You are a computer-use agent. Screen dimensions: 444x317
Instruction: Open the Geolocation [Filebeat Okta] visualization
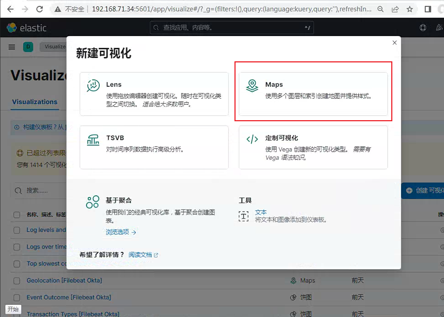[x=64, y=281]
